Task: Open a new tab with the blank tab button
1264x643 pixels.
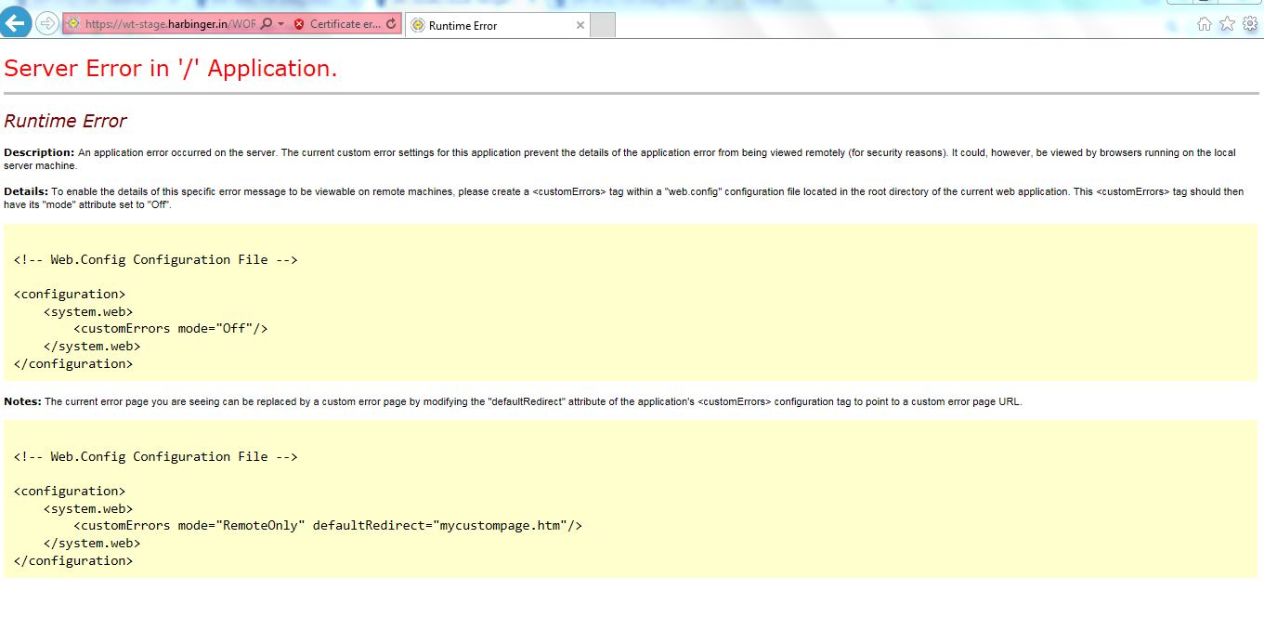Action: (603, 25)
